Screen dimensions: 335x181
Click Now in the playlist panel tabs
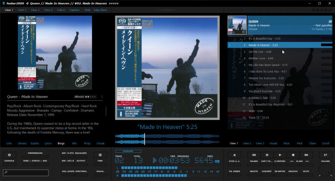click(x=286, y=143)
